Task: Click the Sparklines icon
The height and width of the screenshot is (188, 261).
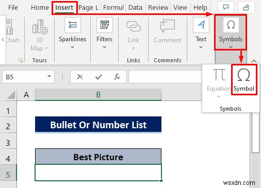Action: [x=73, y=25]
